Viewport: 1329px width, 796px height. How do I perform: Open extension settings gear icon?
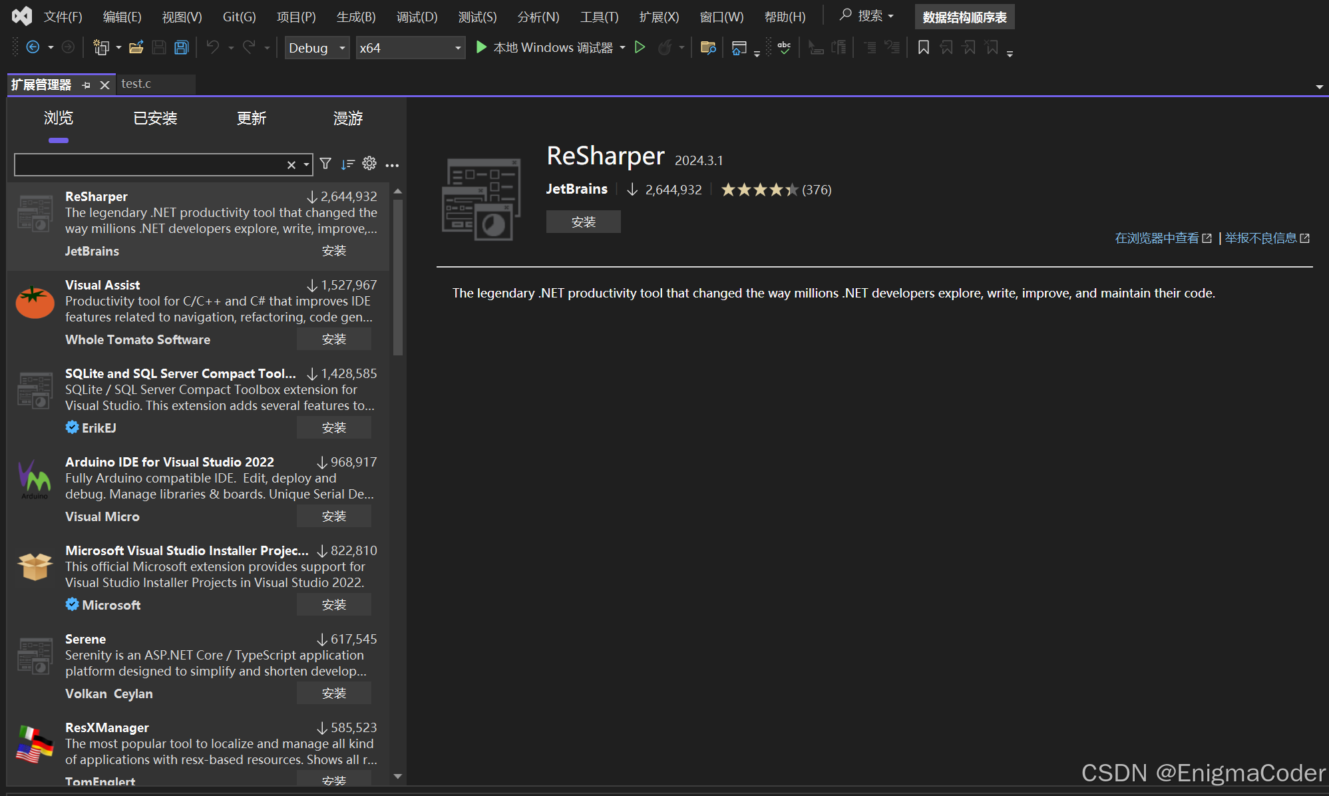369,164
